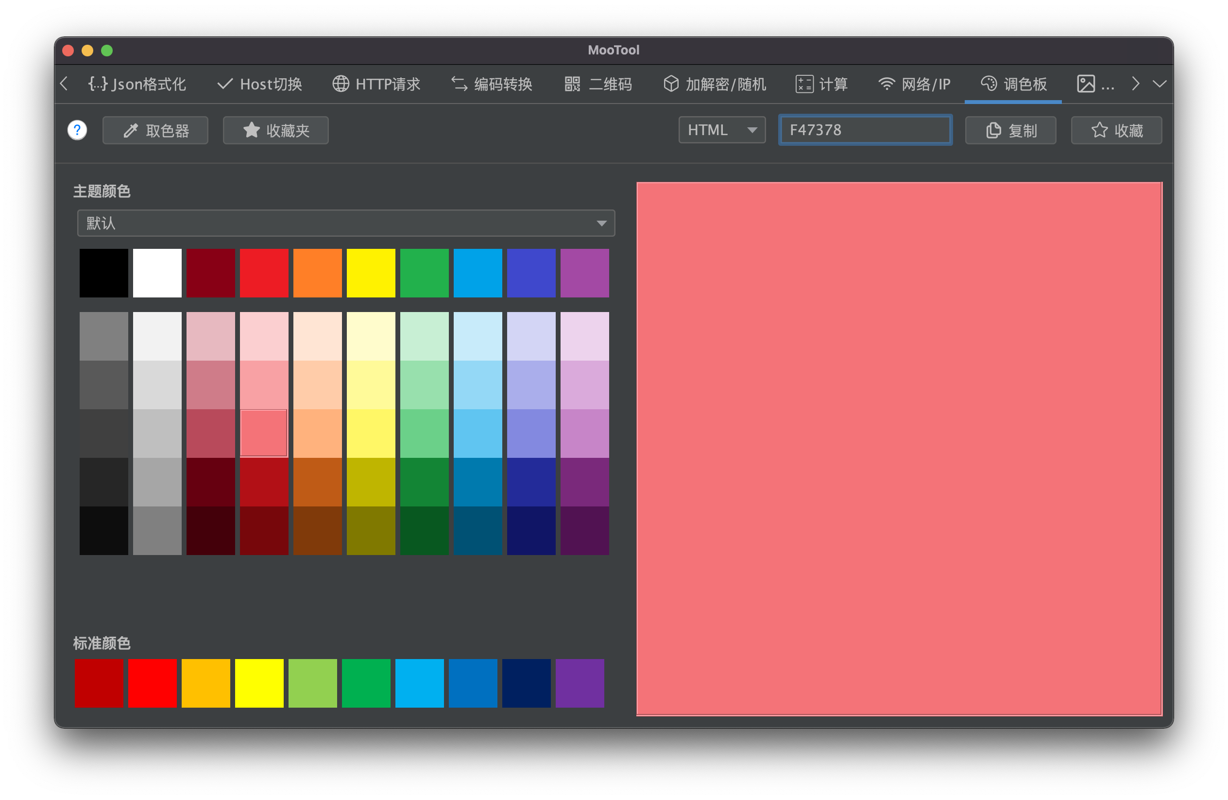Switch to the Json格式化 tab
The image size is (1228, 800).
tap(136, 84)
